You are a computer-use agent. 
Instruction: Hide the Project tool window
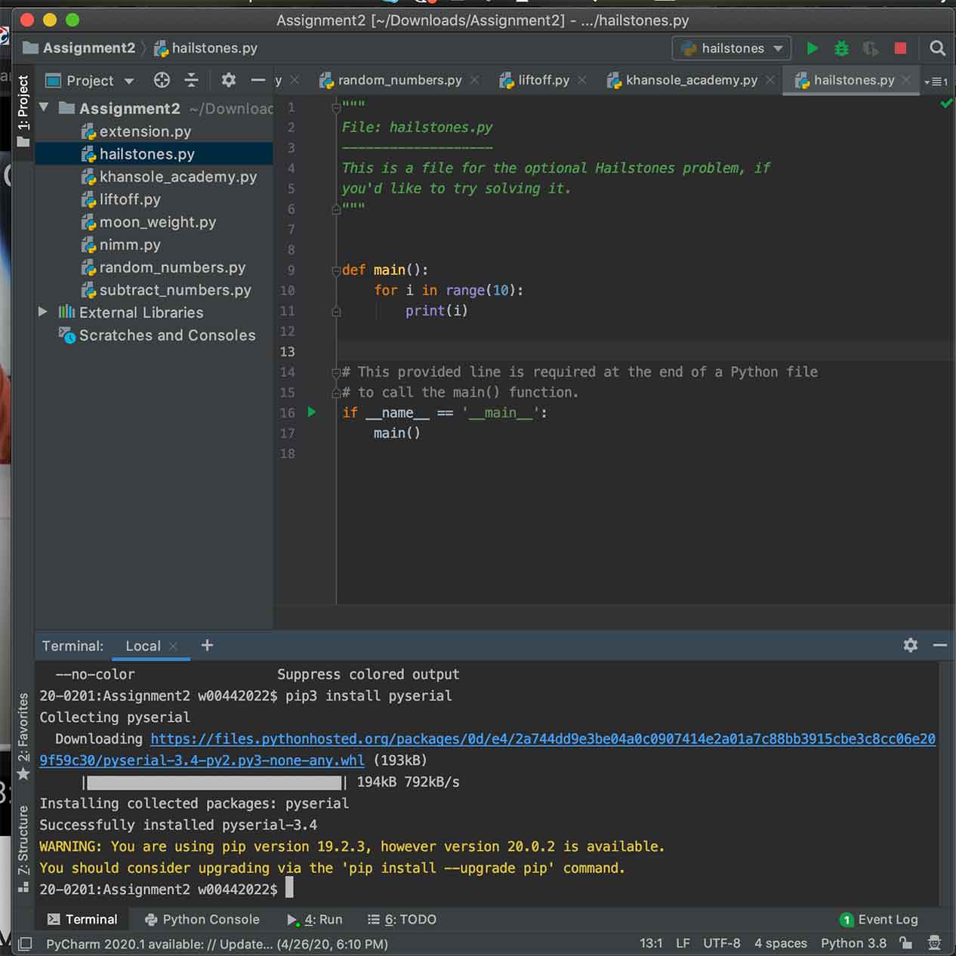point(258,80)
